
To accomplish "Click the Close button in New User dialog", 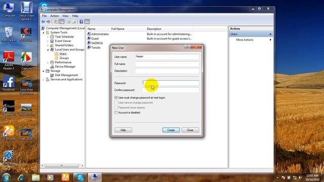I will (190, 130).
